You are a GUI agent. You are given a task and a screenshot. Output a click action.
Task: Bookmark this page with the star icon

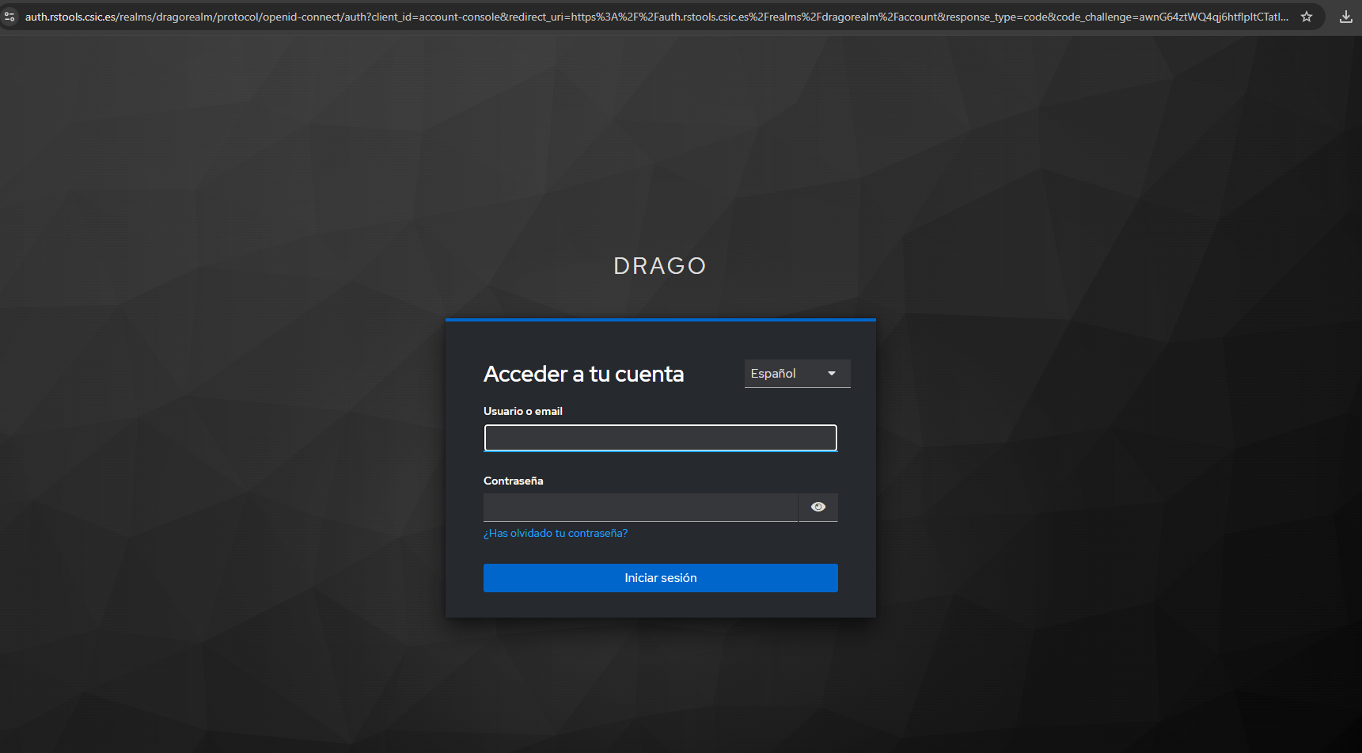tap(1307, 17)
